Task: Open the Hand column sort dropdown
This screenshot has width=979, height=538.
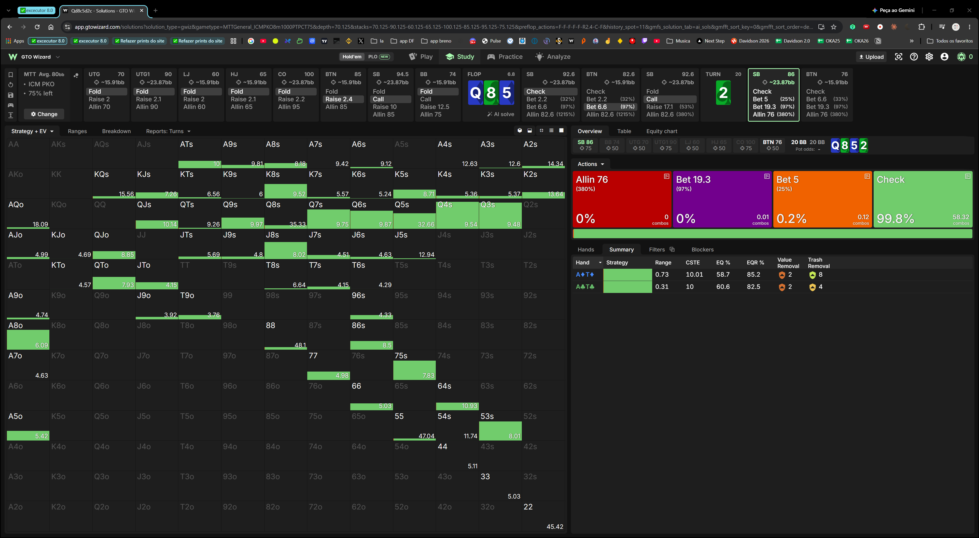Action: click(x=600, y=263)
